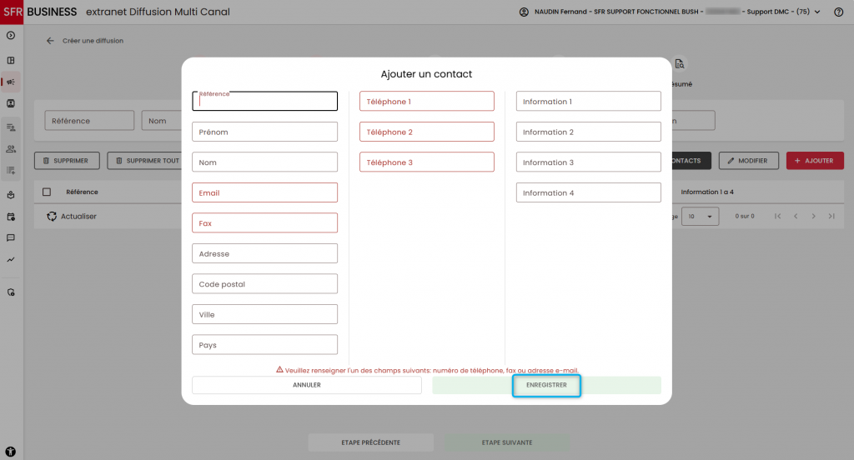The height and width of the screenshot is (460, 854).
Task: Click the red AJOUTER button
Action: [x=815, y=161]
